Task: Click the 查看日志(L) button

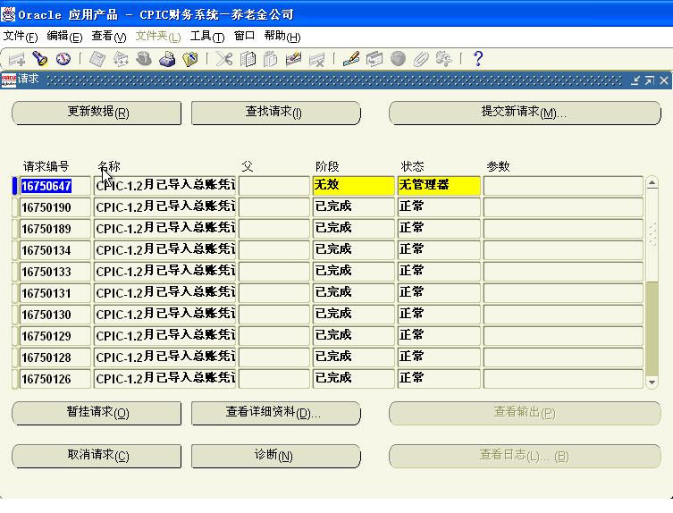Action: point(525,456)
